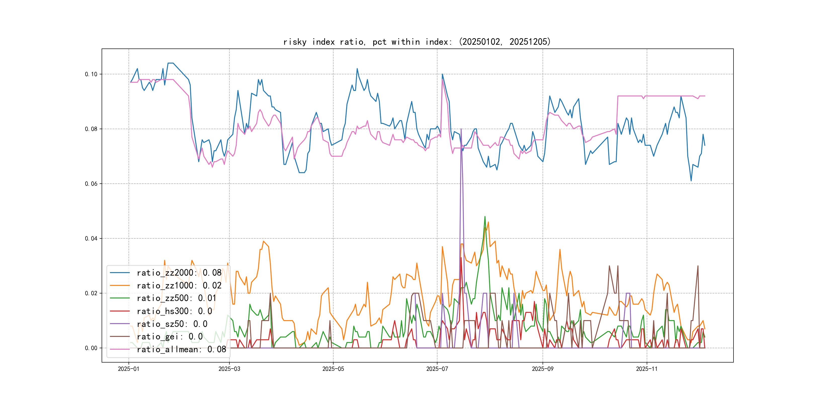Click the purple legend line swatch

point(119,324)
